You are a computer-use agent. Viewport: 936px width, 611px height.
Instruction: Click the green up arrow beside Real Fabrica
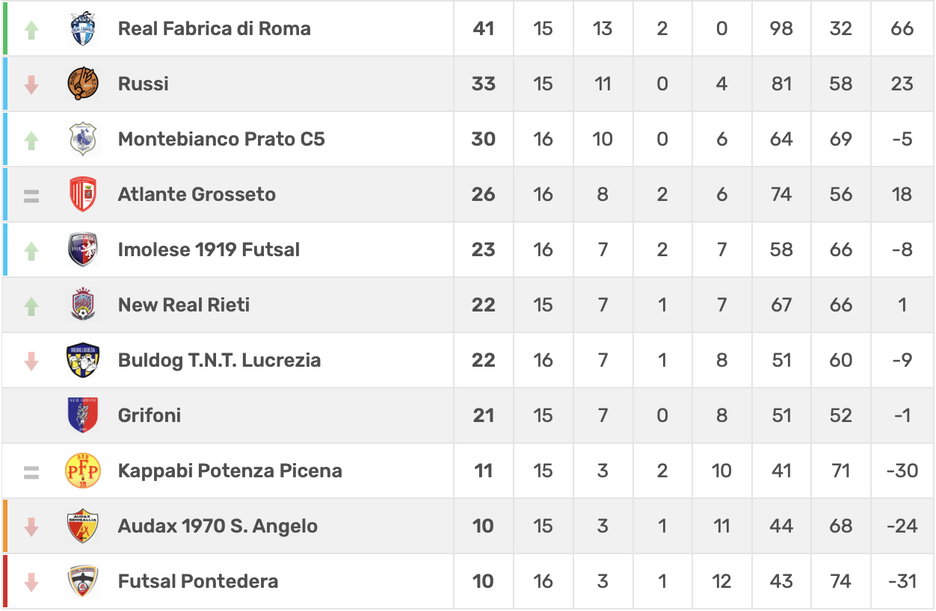[31, 29]
